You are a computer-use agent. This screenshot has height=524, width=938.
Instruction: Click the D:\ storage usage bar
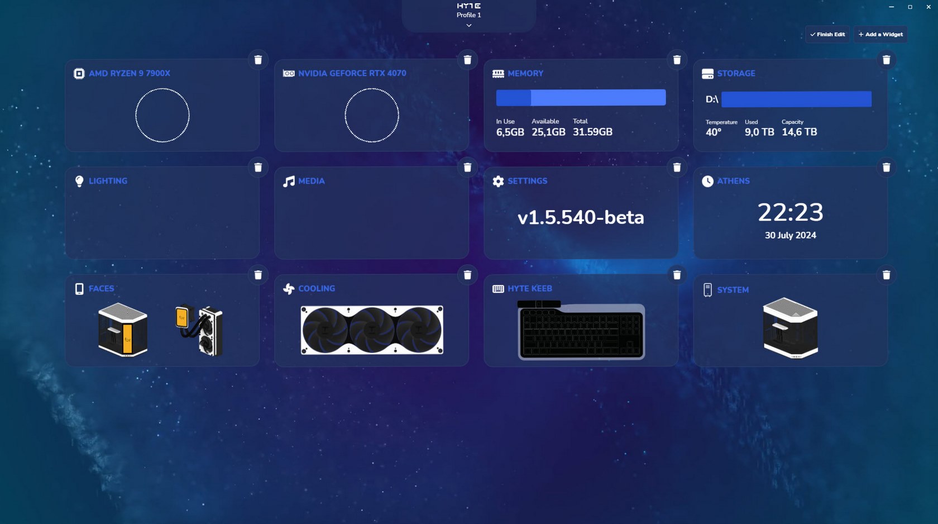[796, 99]
